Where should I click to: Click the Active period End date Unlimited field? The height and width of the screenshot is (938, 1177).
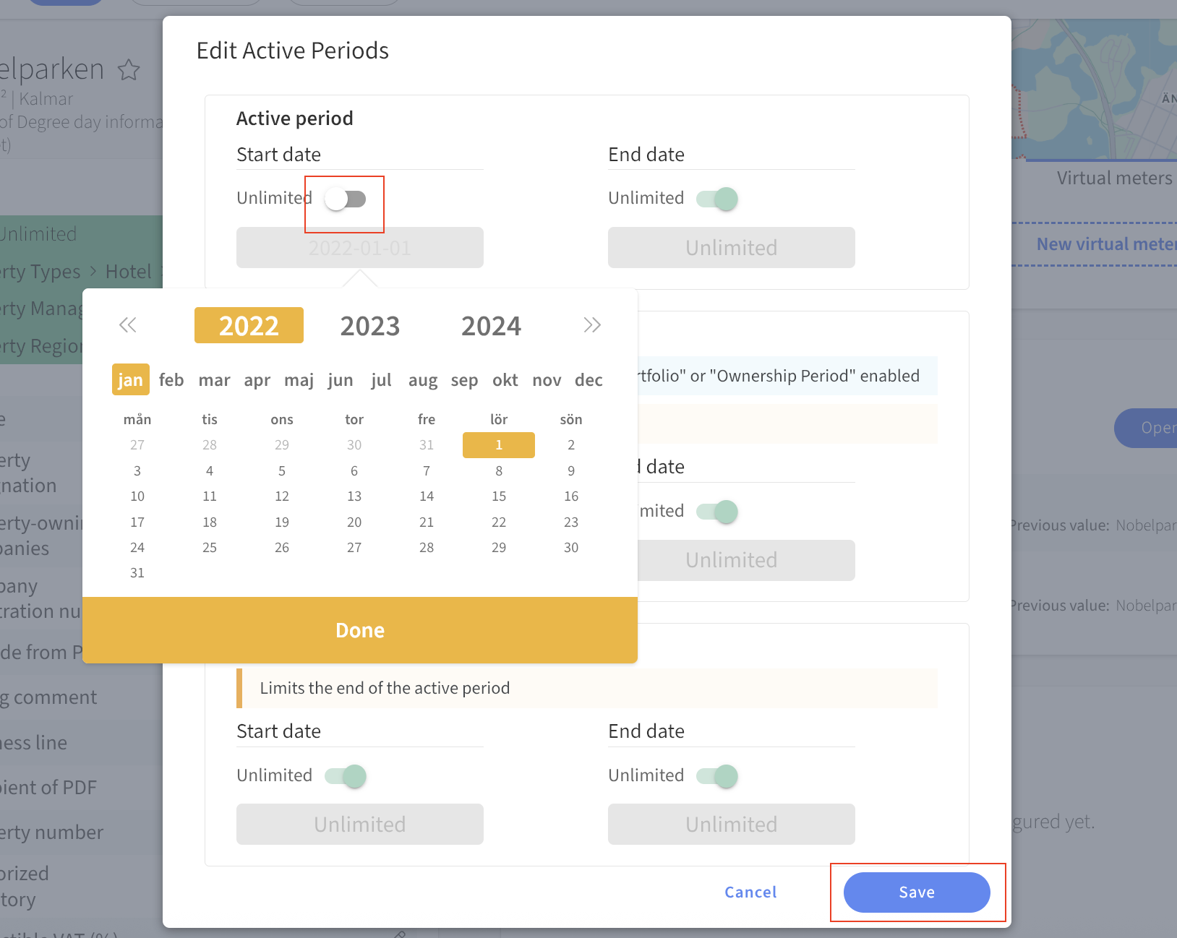[x=732, y=248]
